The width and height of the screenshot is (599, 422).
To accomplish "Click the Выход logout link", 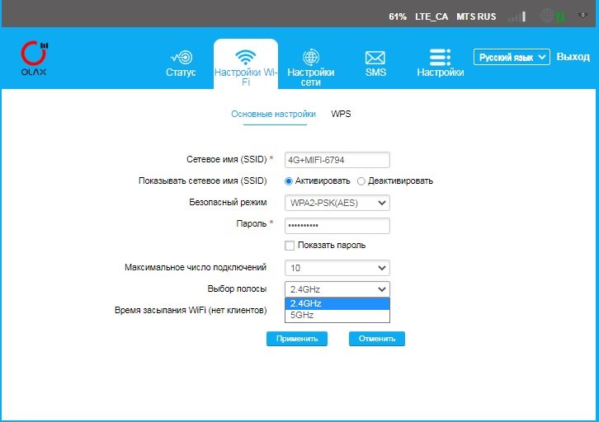I will (x=573, y=57).
